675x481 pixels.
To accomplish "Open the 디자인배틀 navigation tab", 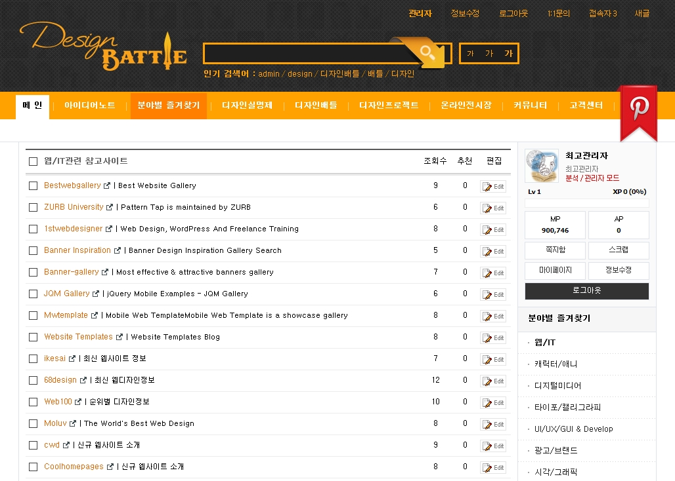I will (316, 106).
